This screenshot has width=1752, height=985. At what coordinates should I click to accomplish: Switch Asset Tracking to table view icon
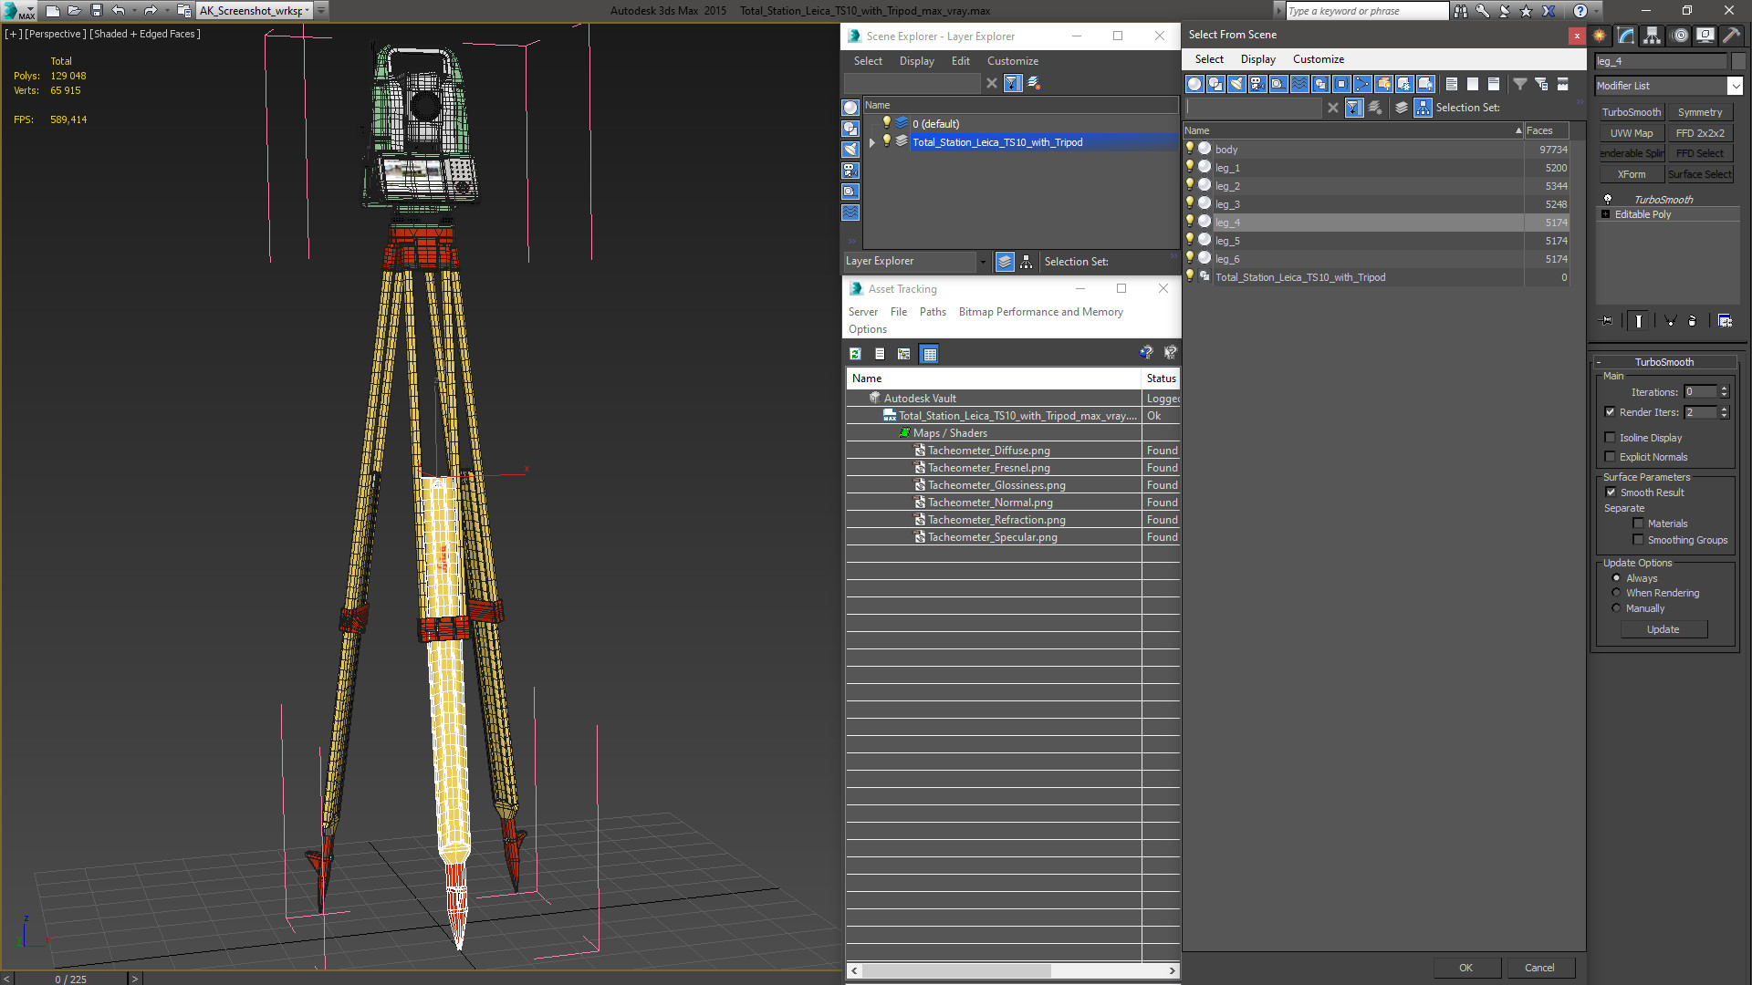point(929,354)
